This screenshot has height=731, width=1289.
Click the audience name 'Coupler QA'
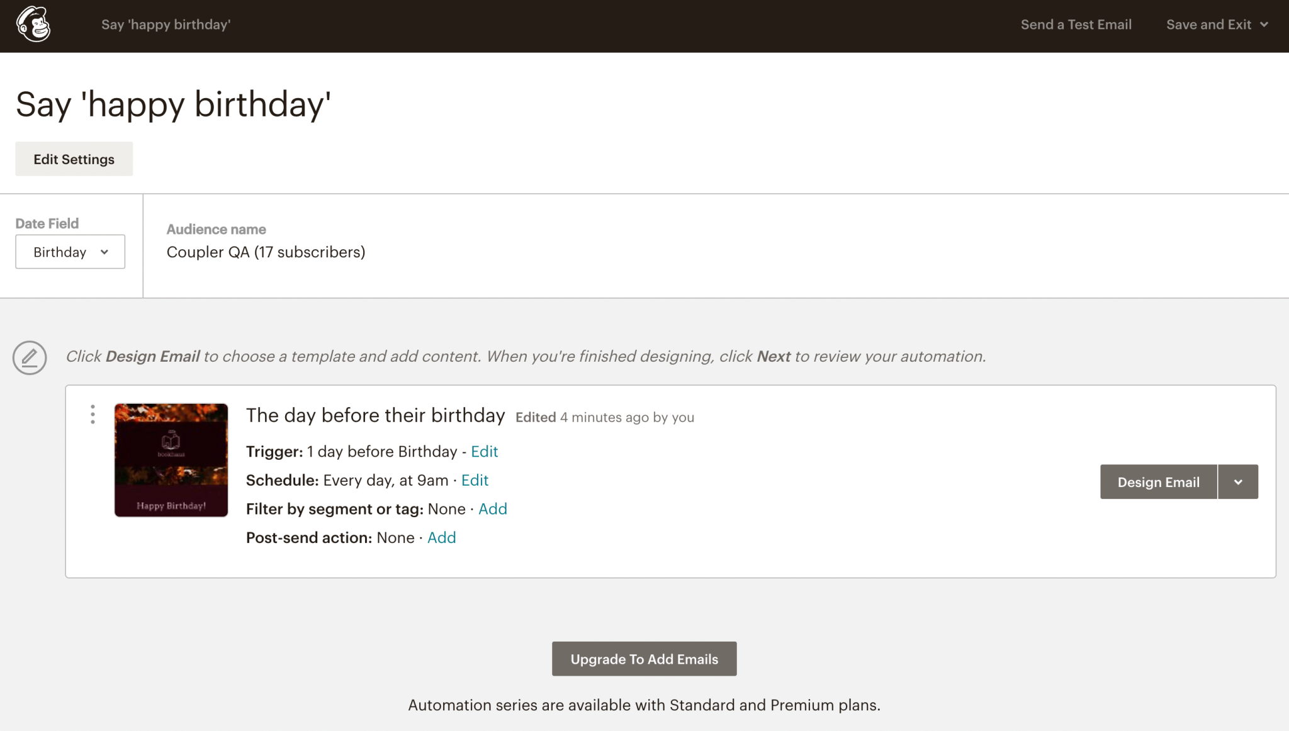[265, 252]
